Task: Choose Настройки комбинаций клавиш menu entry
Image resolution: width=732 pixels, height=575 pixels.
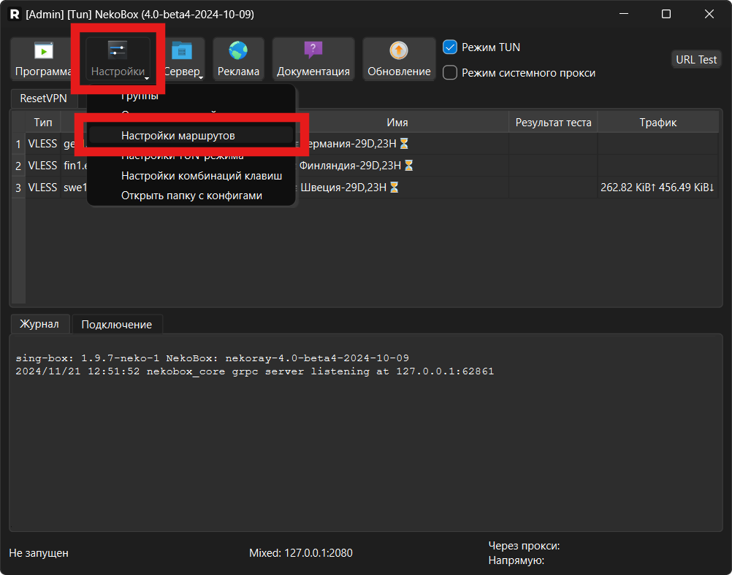Action: [201, 176]
